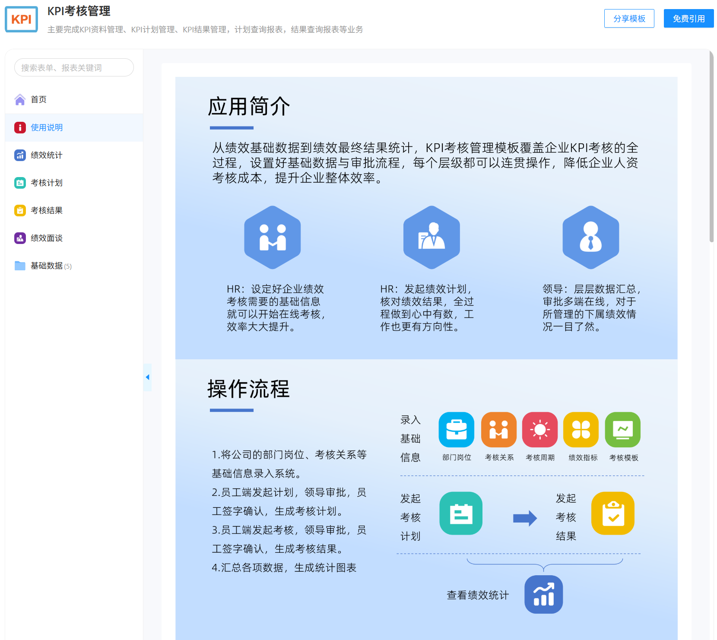Image resolution: width=717 pixels, height=640 pixels.
Task: Expand the 基础数据 folder
Action: 46,266
